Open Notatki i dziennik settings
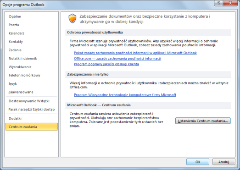Screen dimensions: 240x170 pos(22,59)
